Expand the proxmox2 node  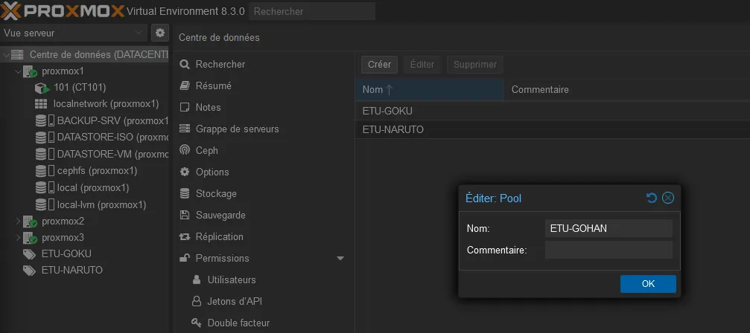coord(18,222)
